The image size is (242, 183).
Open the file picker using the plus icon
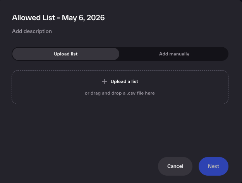[105, 81]
